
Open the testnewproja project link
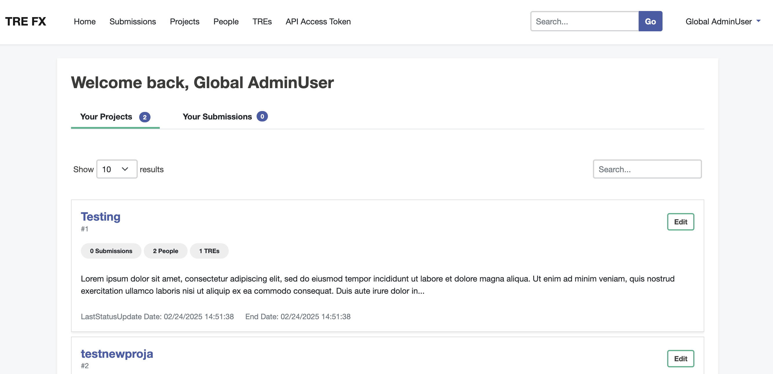coord(117,353)
